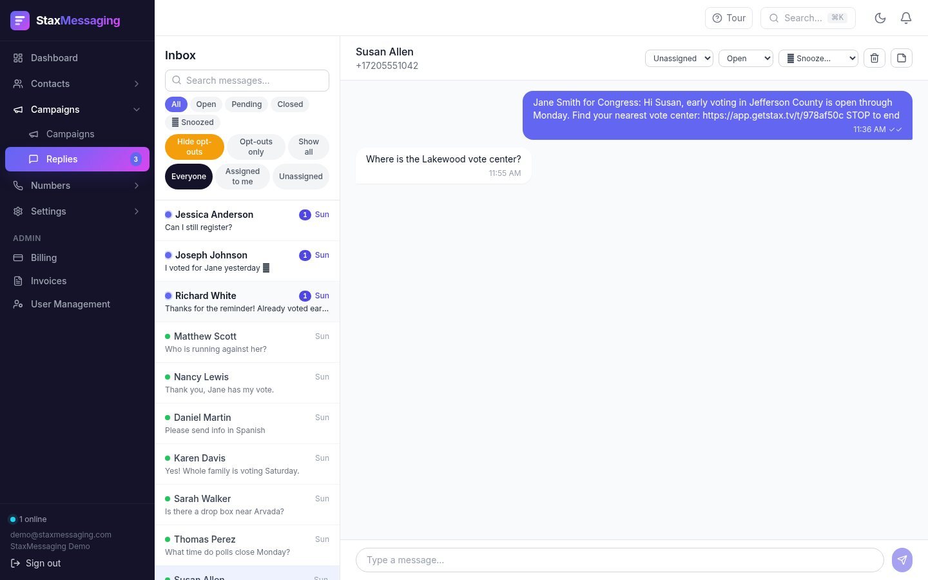Open Joseph Johnson conversation
The image size is (928, 580).
pyautogui.click(x=247, y=261)
